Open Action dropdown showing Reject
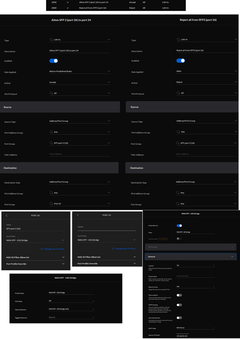 (x=207, y=82)
